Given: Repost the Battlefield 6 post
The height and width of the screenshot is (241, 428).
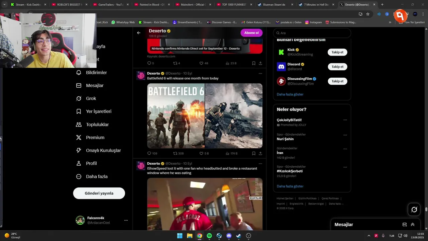Looking at the screenshot, I should [x=175, y=153].
